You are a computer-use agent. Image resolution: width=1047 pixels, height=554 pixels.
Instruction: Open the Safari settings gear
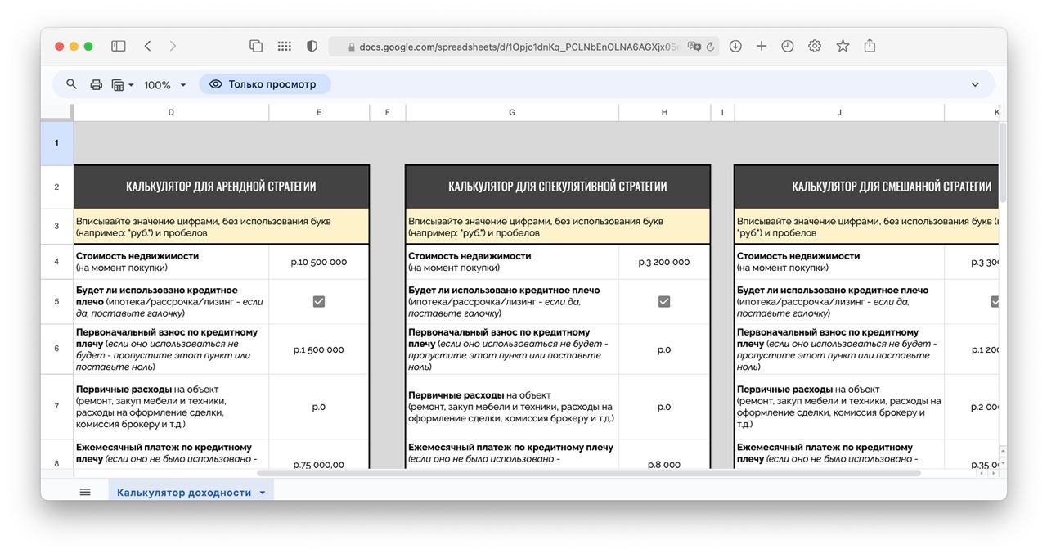click(x=815, y=47)
